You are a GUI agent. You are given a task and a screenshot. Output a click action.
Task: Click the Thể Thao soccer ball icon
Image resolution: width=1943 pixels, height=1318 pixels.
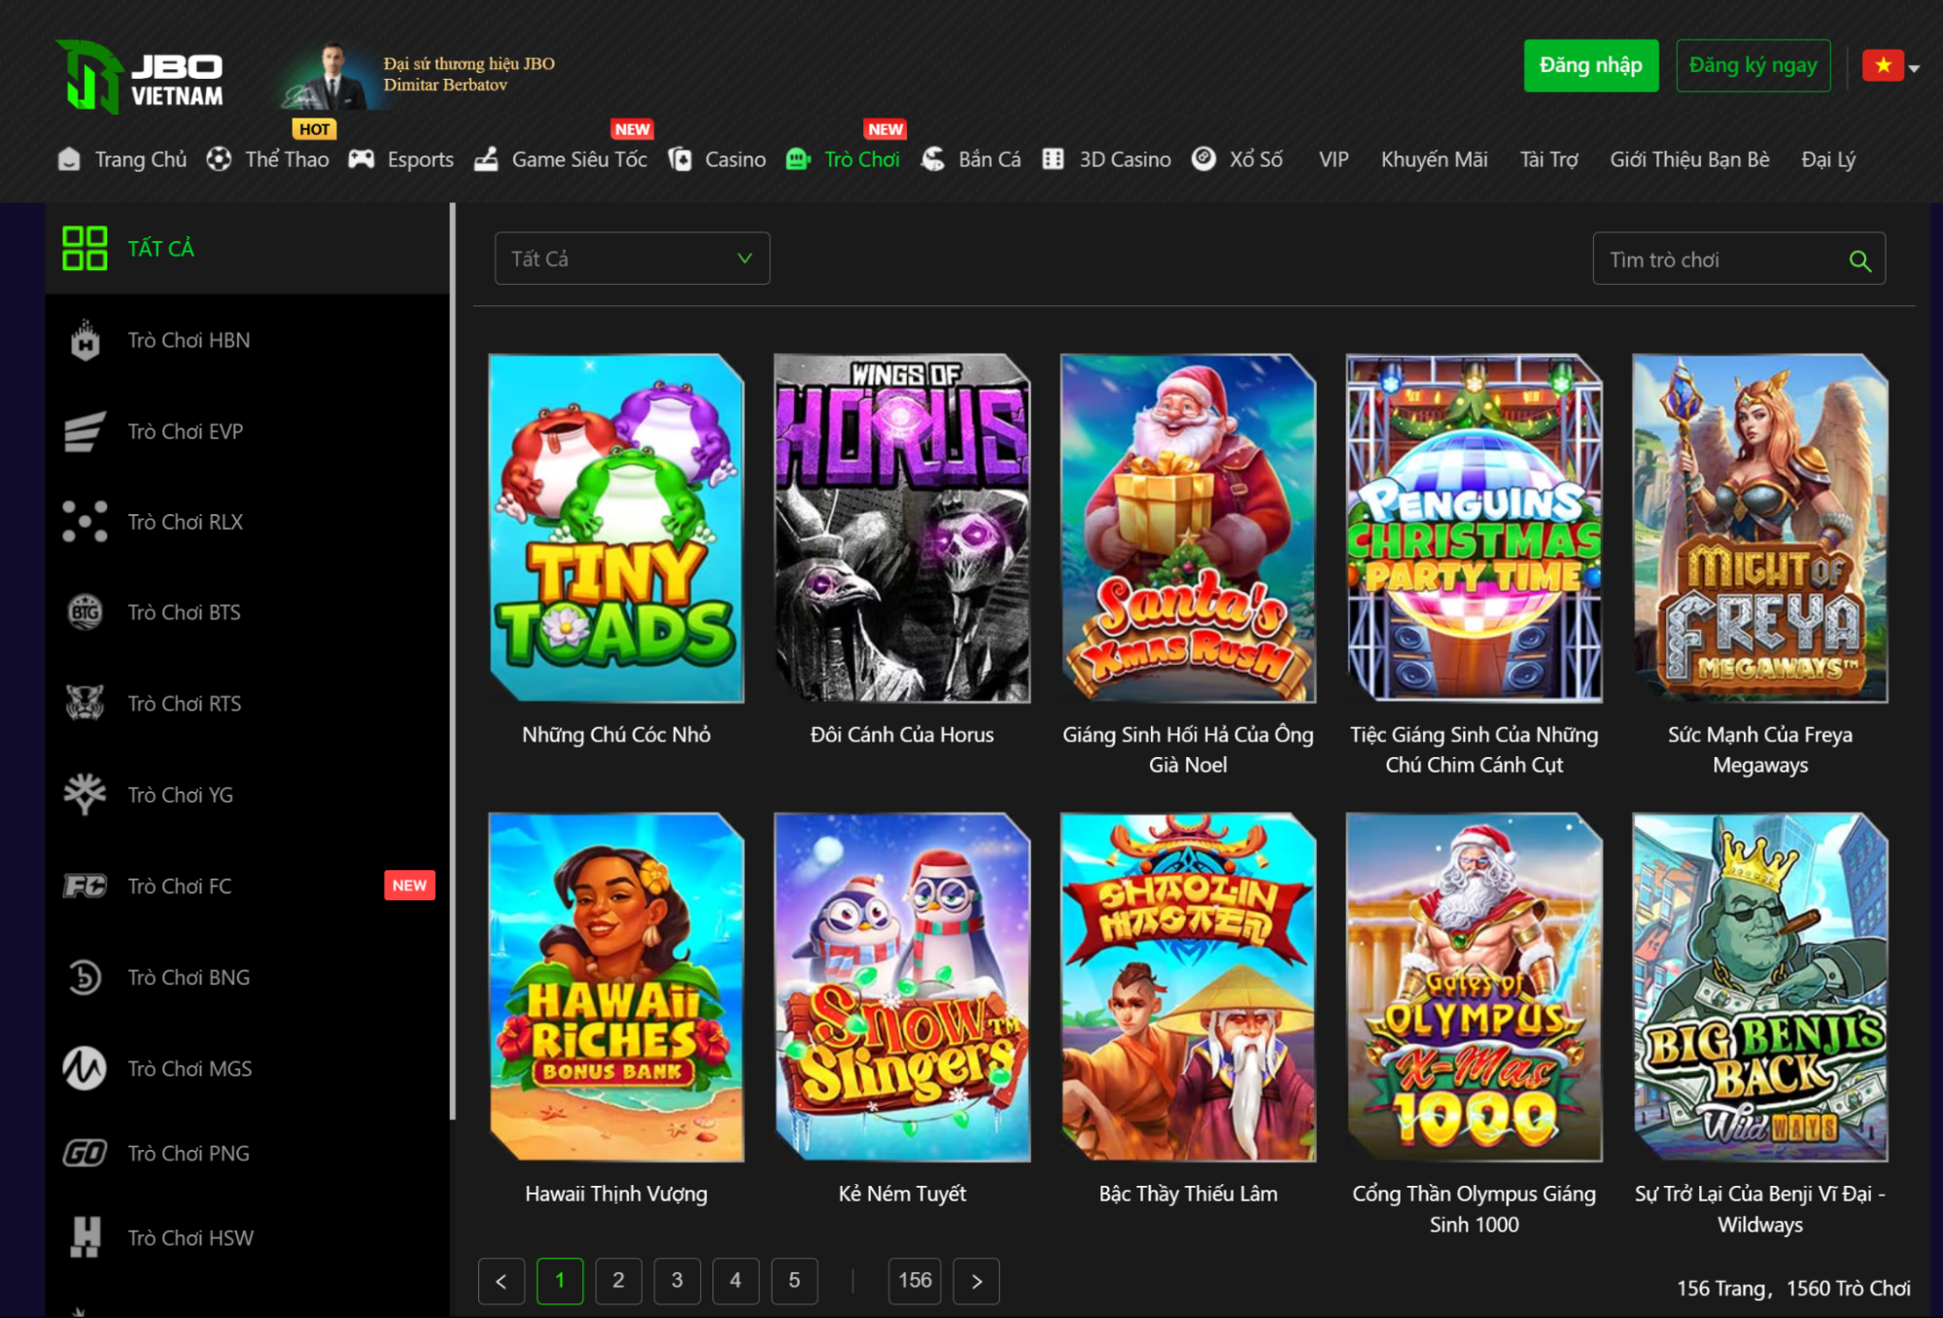tap(219, 159)
